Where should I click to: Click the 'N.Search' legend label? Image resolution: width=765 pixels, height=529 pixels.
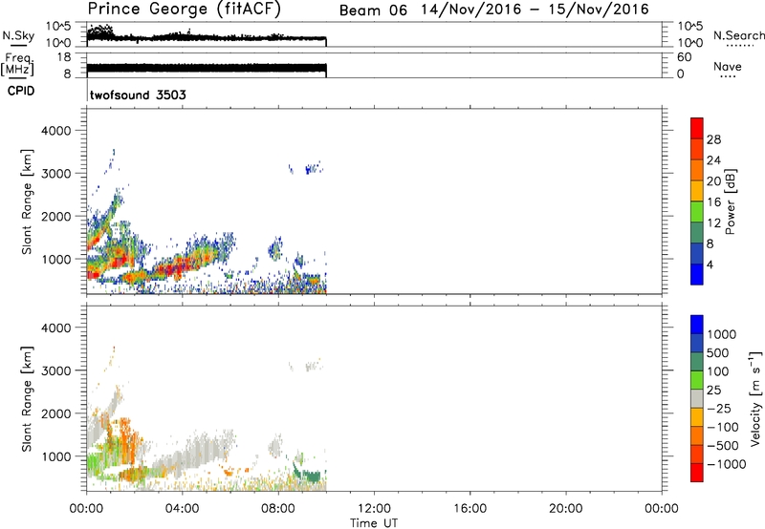tap(739, 35)
